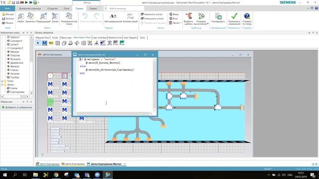Select Sorter1 in class library tree
The width and height of the screenshot is (319, 179).
coord(14,44)
